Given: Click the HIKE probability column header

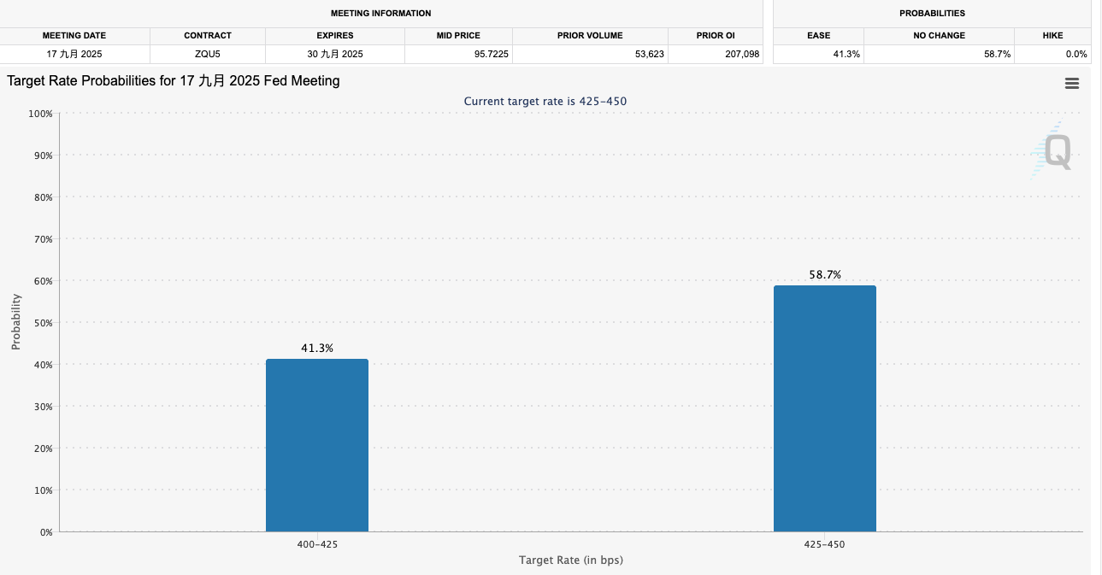Looking at the screenshot, I should click(1052, 36).
